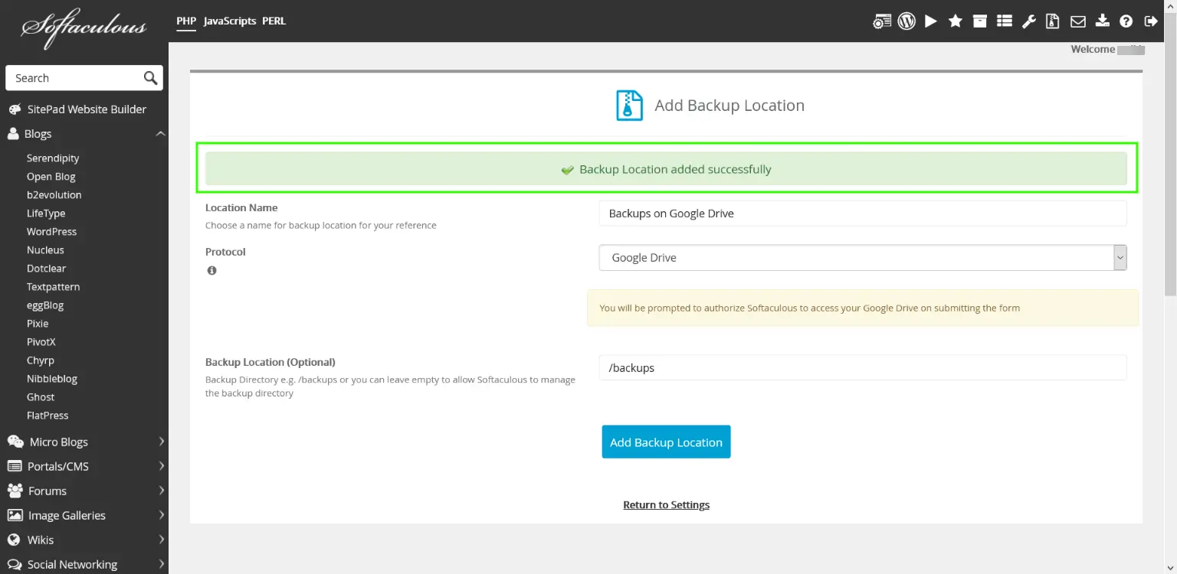Image resolution: width=1177 pixels, height=574 pixels.
Task: Collapse the Blogs section in the sidebar
Action: (160, 133)
